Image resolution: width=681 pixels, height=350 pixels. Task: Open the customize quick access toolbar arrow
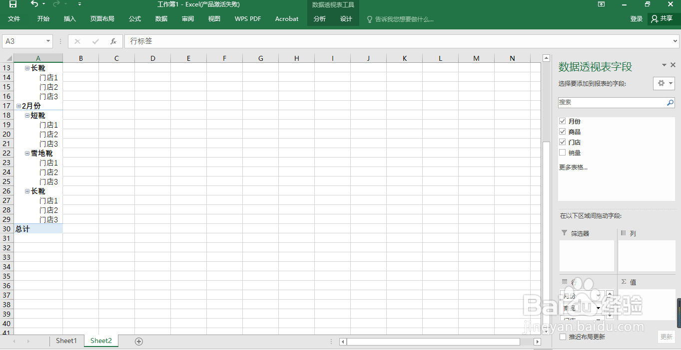79,4
